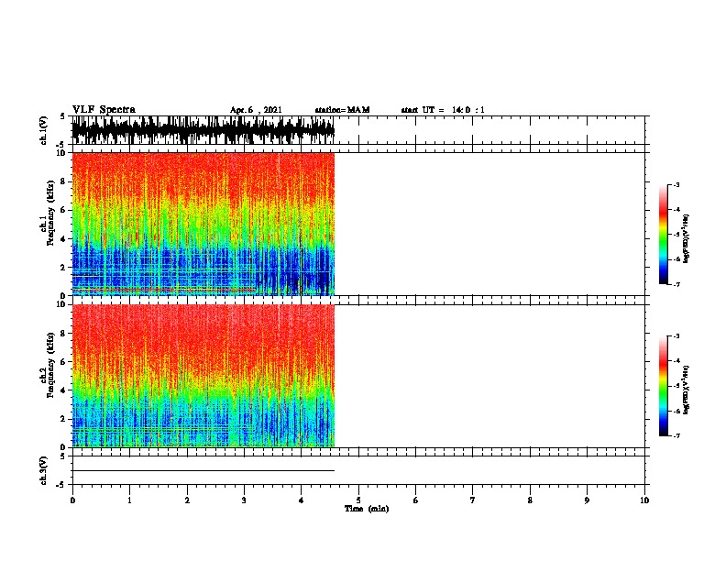726x561 pixels.
Task: Click the "4" kHz tick on ch.1 axis
Action: 63,239
